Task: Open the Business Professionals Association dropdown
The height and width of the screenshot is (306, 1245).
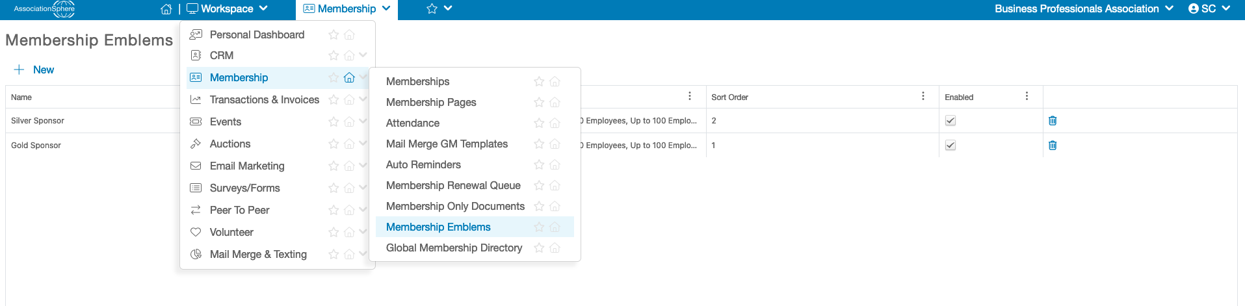Action: coord(1084,9)
